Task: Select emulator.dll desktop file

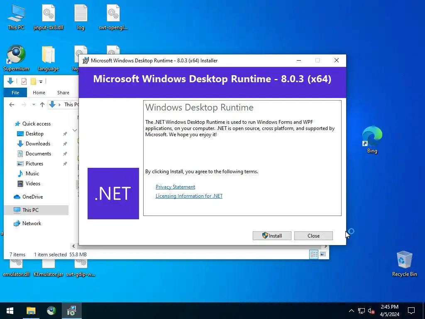Action: 16,269
